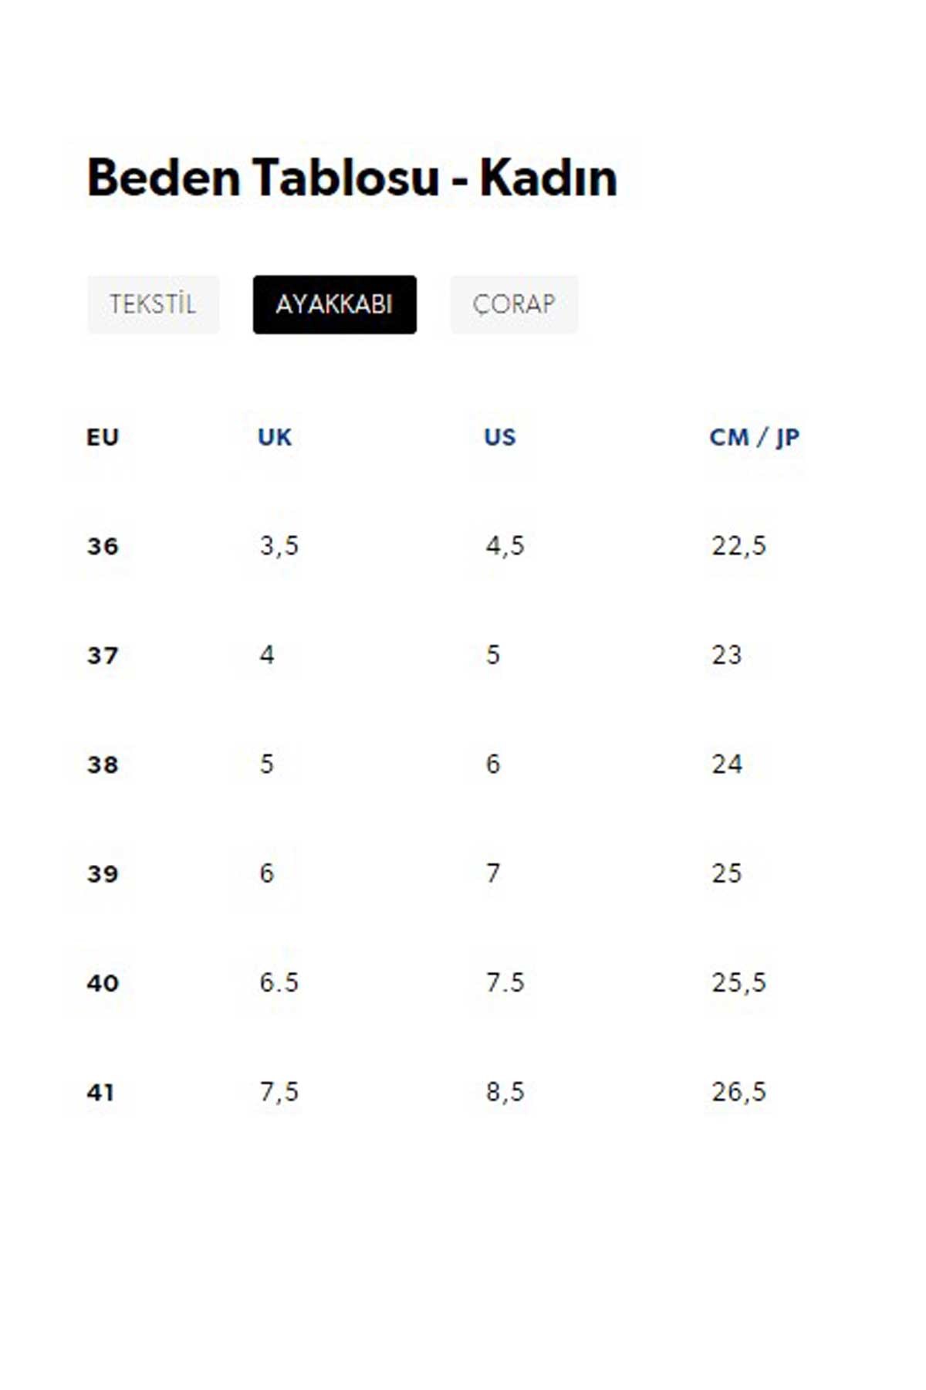Viewport: 926px width, 1390px height.
Task: Select EU size 36 row label
Action: 103,547
